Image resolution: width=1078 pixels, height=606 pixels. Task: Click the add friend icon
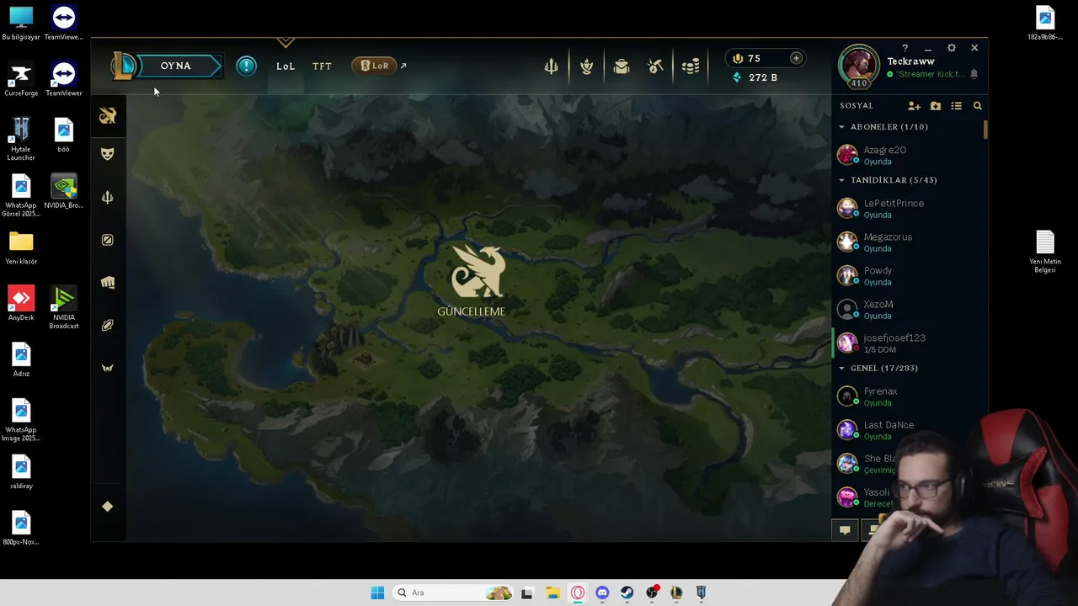point(914,106)
